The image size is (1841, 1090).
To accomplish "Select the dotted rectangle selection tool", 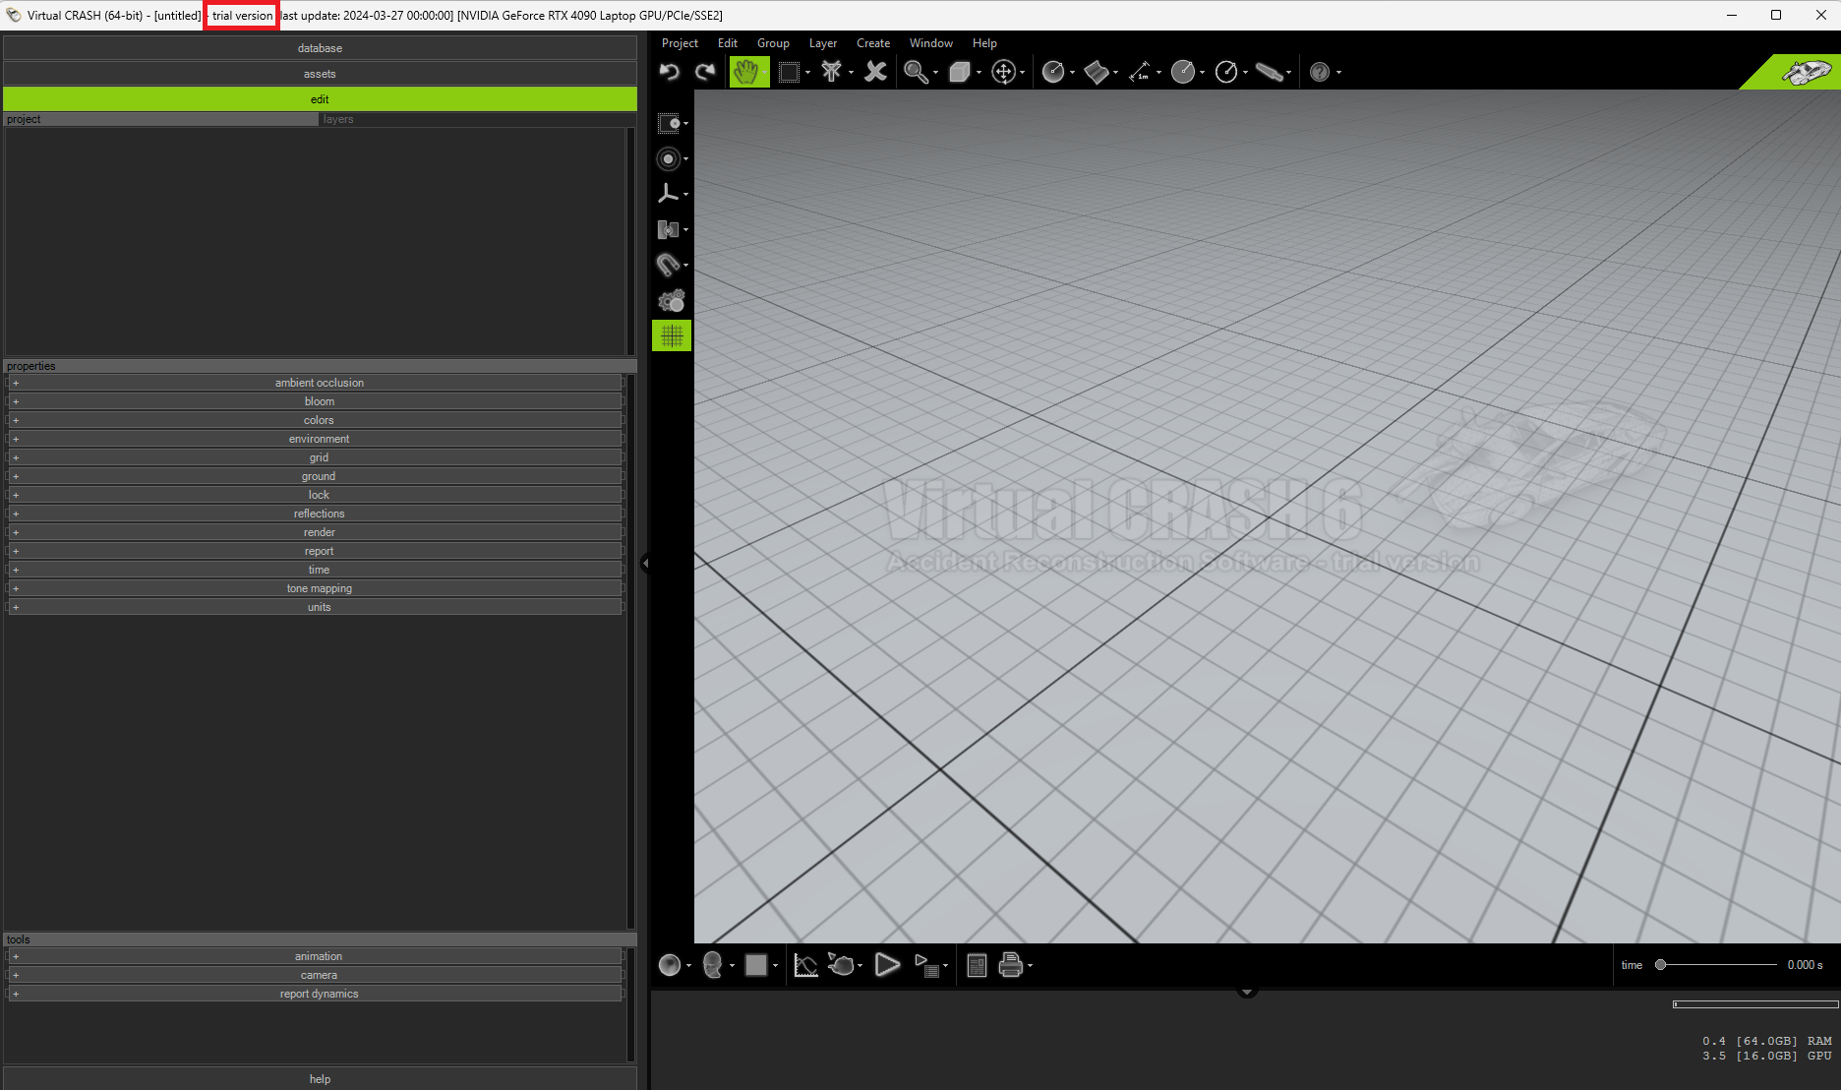I will click(789, 72).
